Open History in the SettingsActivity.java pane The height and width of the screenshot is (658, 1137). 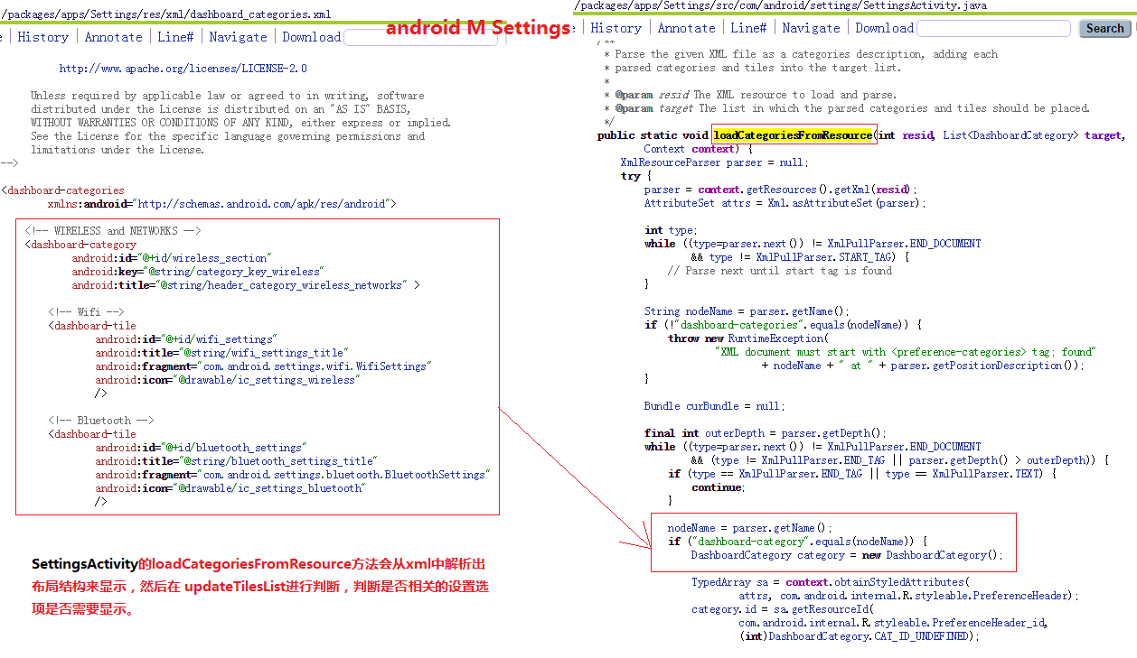click(616, 28)
